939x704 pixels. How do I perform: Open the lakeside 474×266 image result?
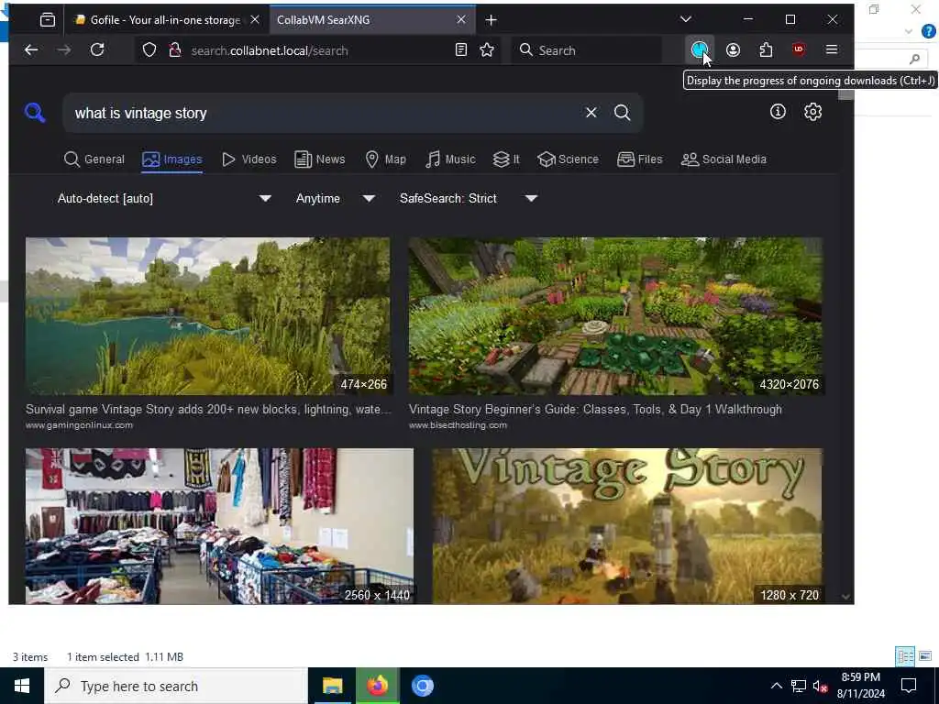click(x=208, y=316)
